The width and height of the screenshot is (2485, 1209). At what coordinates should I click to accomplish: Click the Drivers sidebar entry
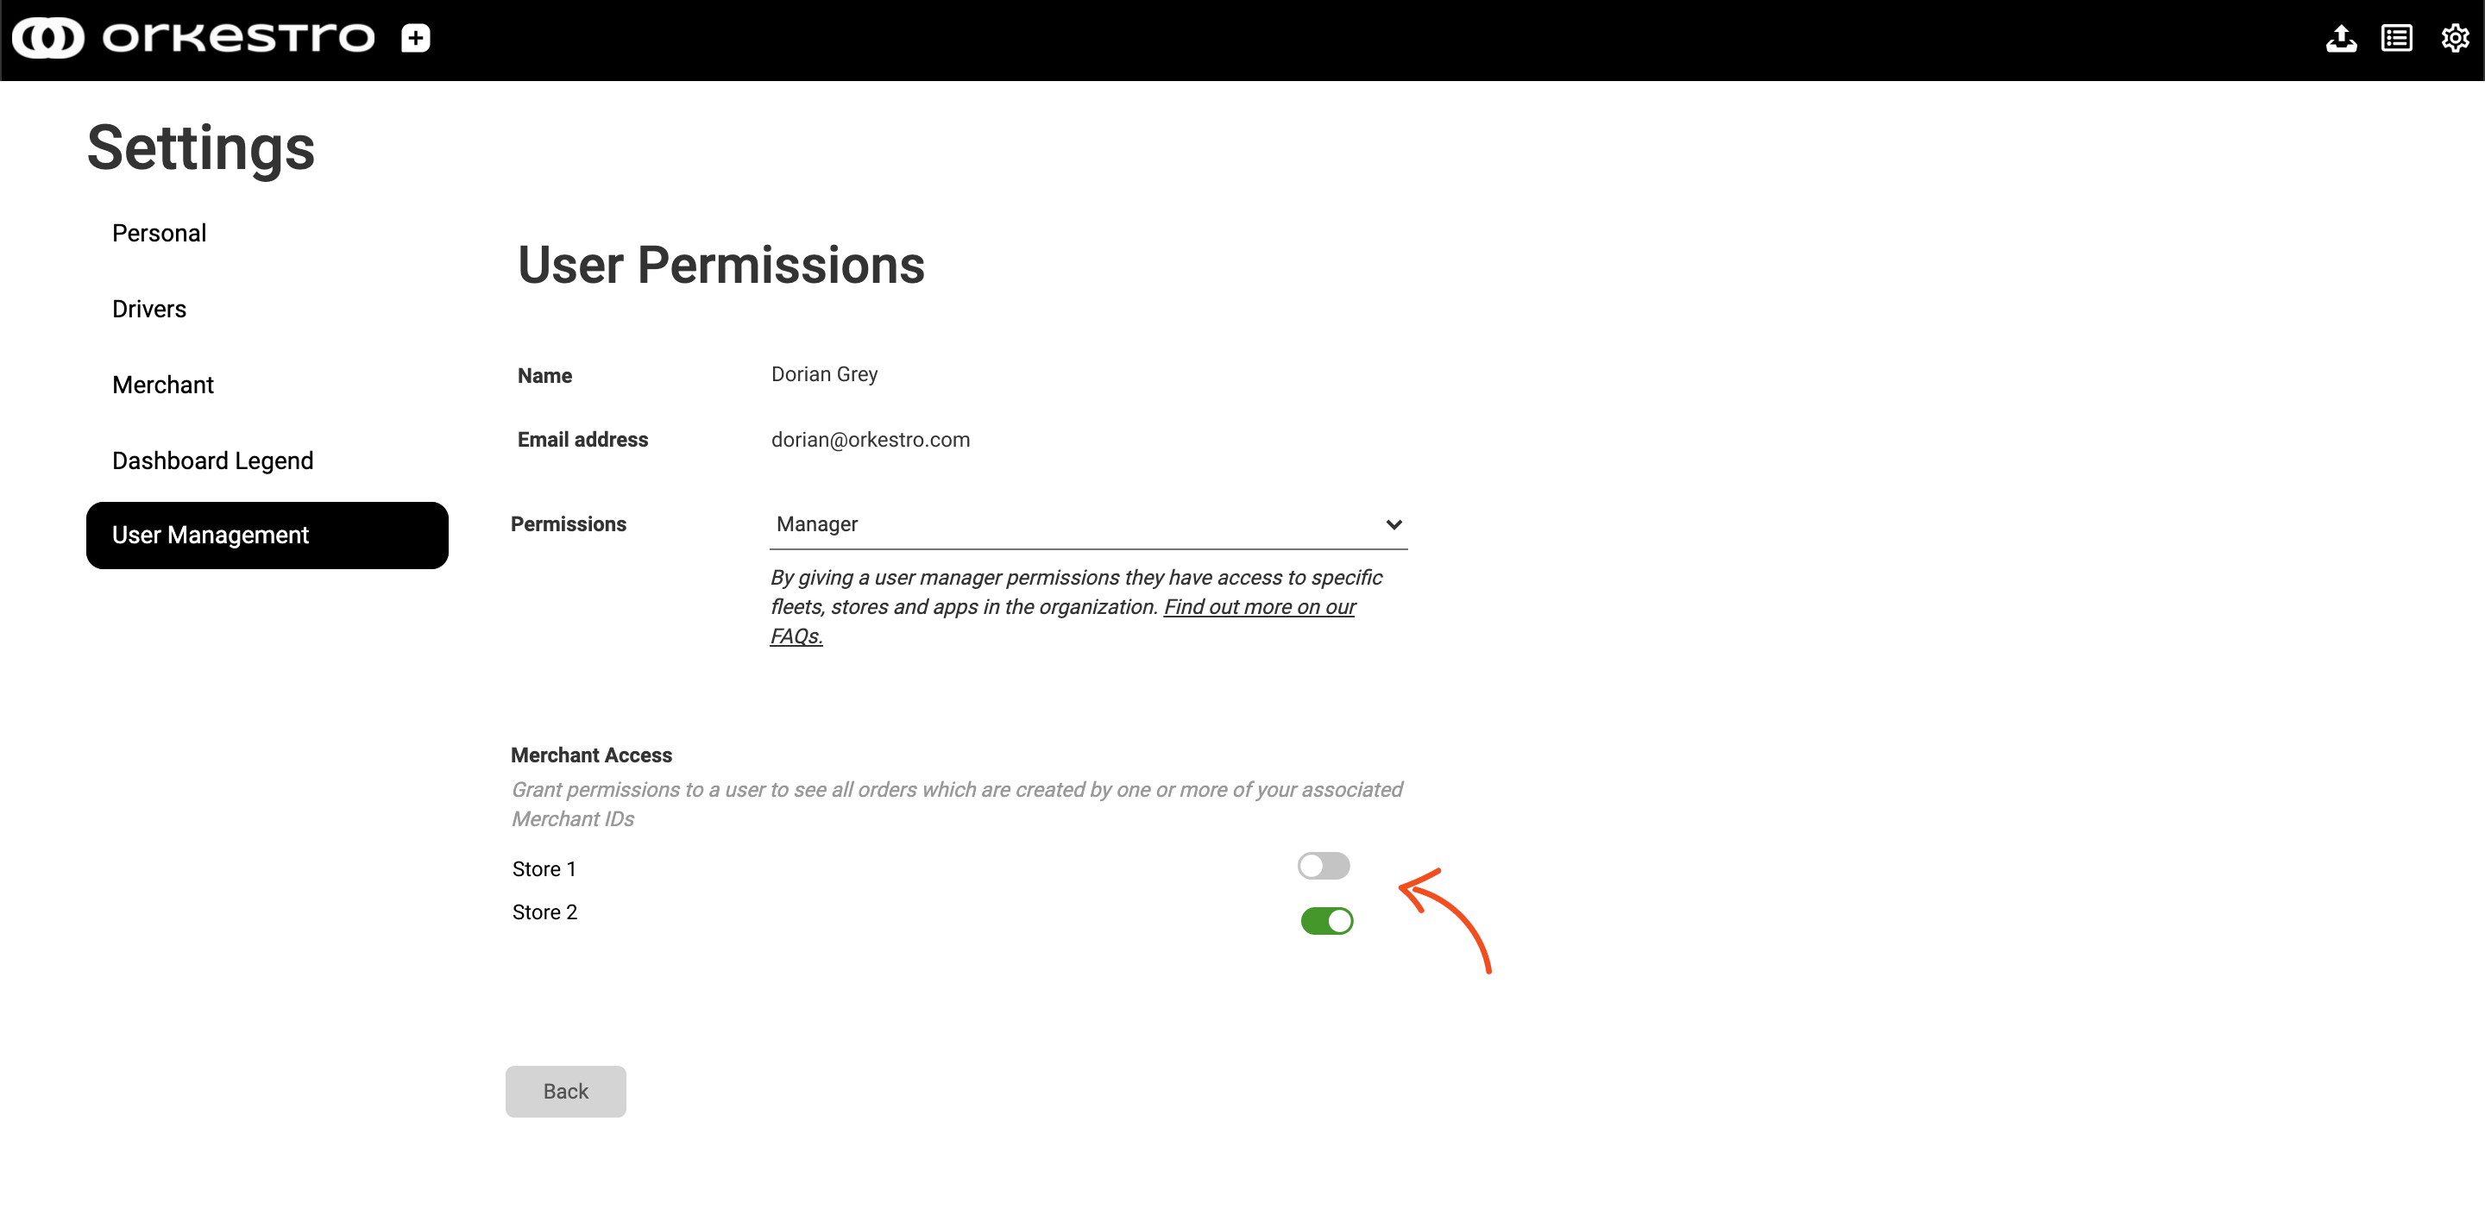click(x=149, y=309)
